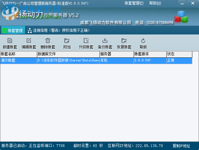Click the 超时设置 60 秒 timeout text

tap(88, 146)
